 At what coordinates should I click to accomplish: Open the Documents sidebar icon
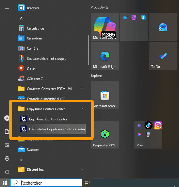[x=7, y=132]
